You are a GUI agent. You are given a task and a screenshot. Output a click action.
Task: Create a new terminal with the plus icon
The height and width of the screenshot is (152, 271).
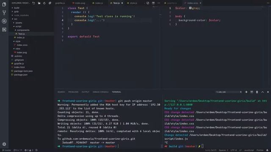coord(246,92)
